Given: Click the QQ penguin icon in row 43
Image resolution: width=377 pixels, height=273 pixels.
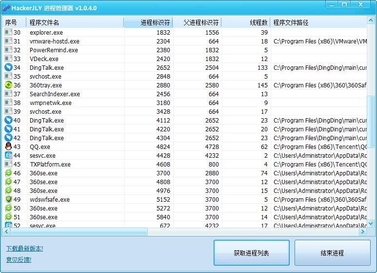Looking at the screenshot, I should coord(8,147).
